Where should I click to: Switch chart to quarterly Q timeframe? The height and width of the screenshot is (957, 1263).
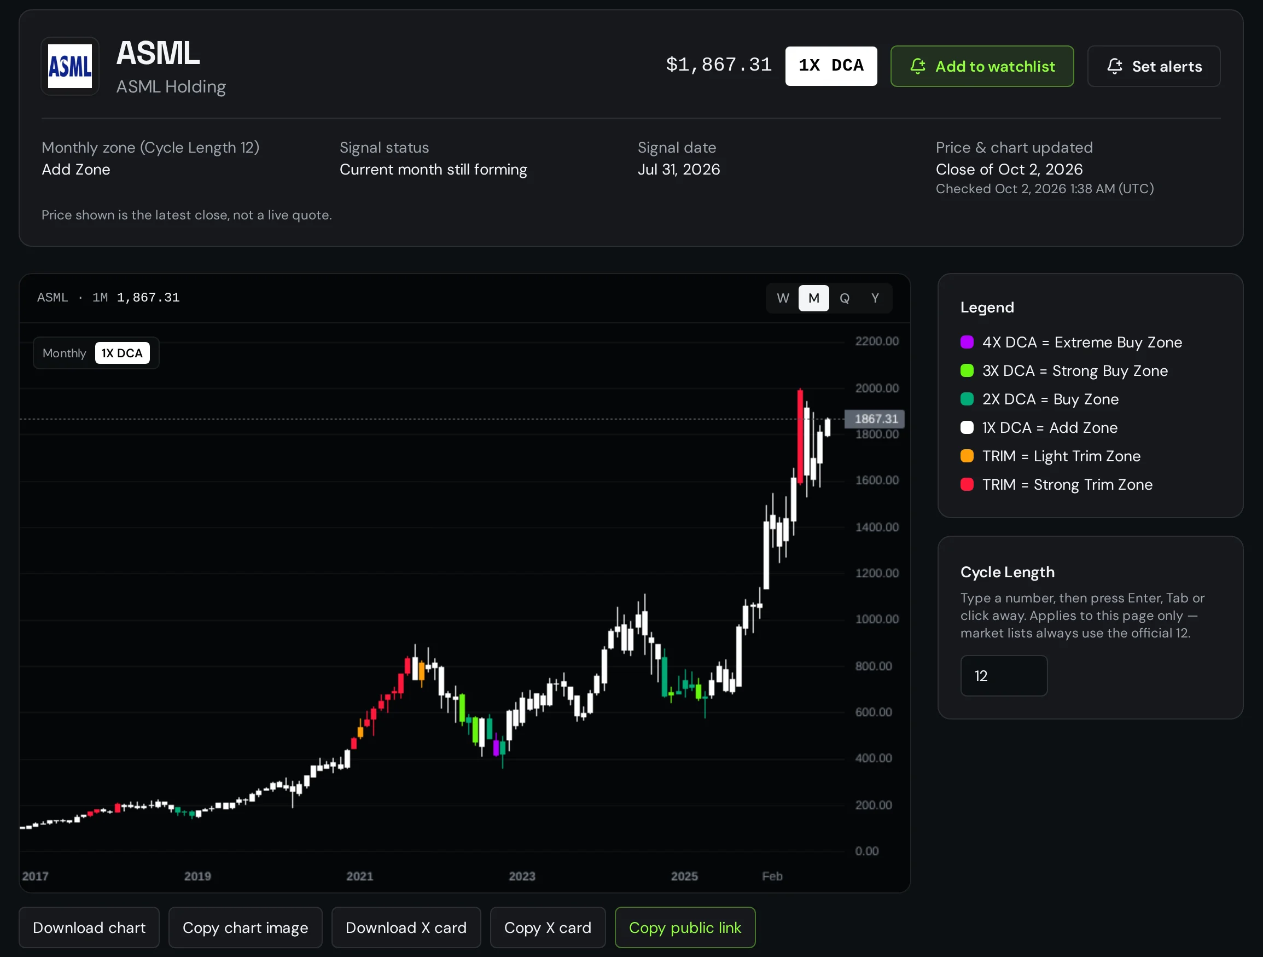point(845,298)
